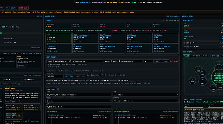Select the FX_AUDJPY instrument tile
The height and width of the screenshot is (124, 223).
pyautogui.click(x=59, y=48)
